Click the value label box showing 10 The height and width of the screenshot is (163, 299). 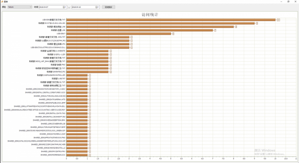pos(278,20)
